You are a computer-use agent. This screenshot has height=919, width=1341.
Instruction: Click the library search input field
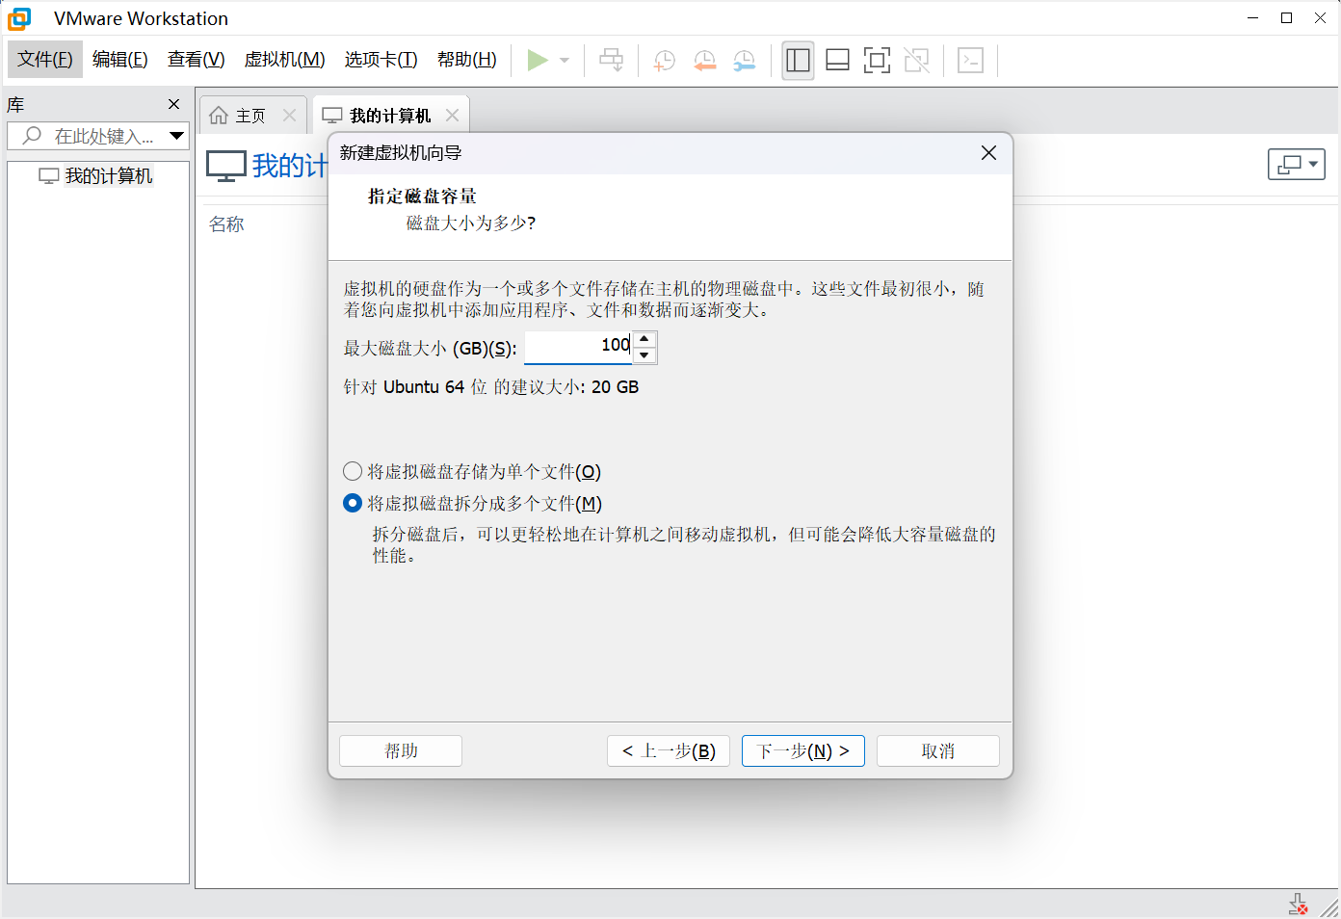104,136
